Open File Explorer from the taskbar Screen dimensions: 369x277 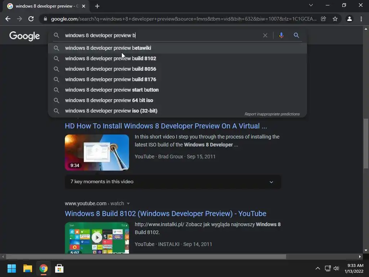(x=27, y=268)
